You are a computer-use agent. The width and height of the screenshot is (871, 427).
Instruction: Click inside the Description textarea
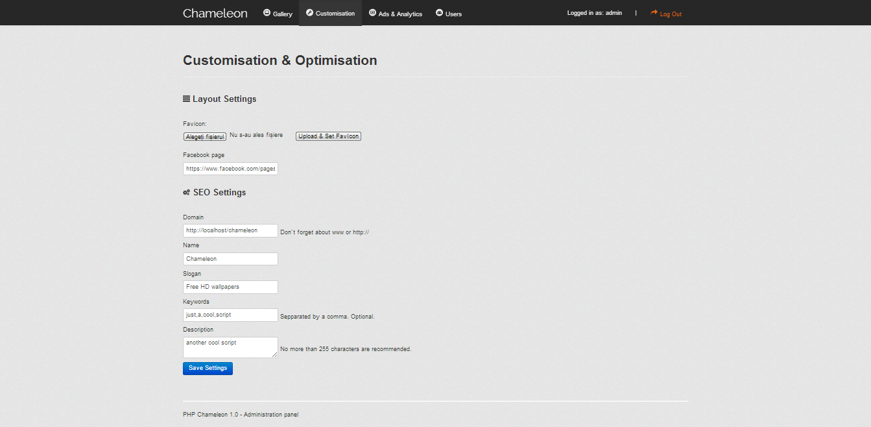coord(230,347)
